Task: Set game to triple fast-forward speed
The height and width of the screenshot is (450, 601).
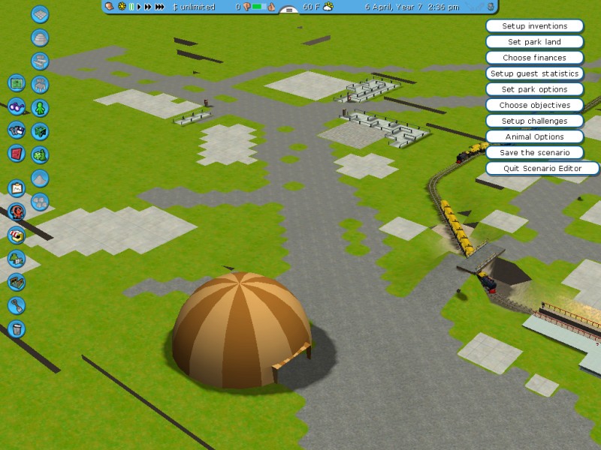Action: point(160,7)
